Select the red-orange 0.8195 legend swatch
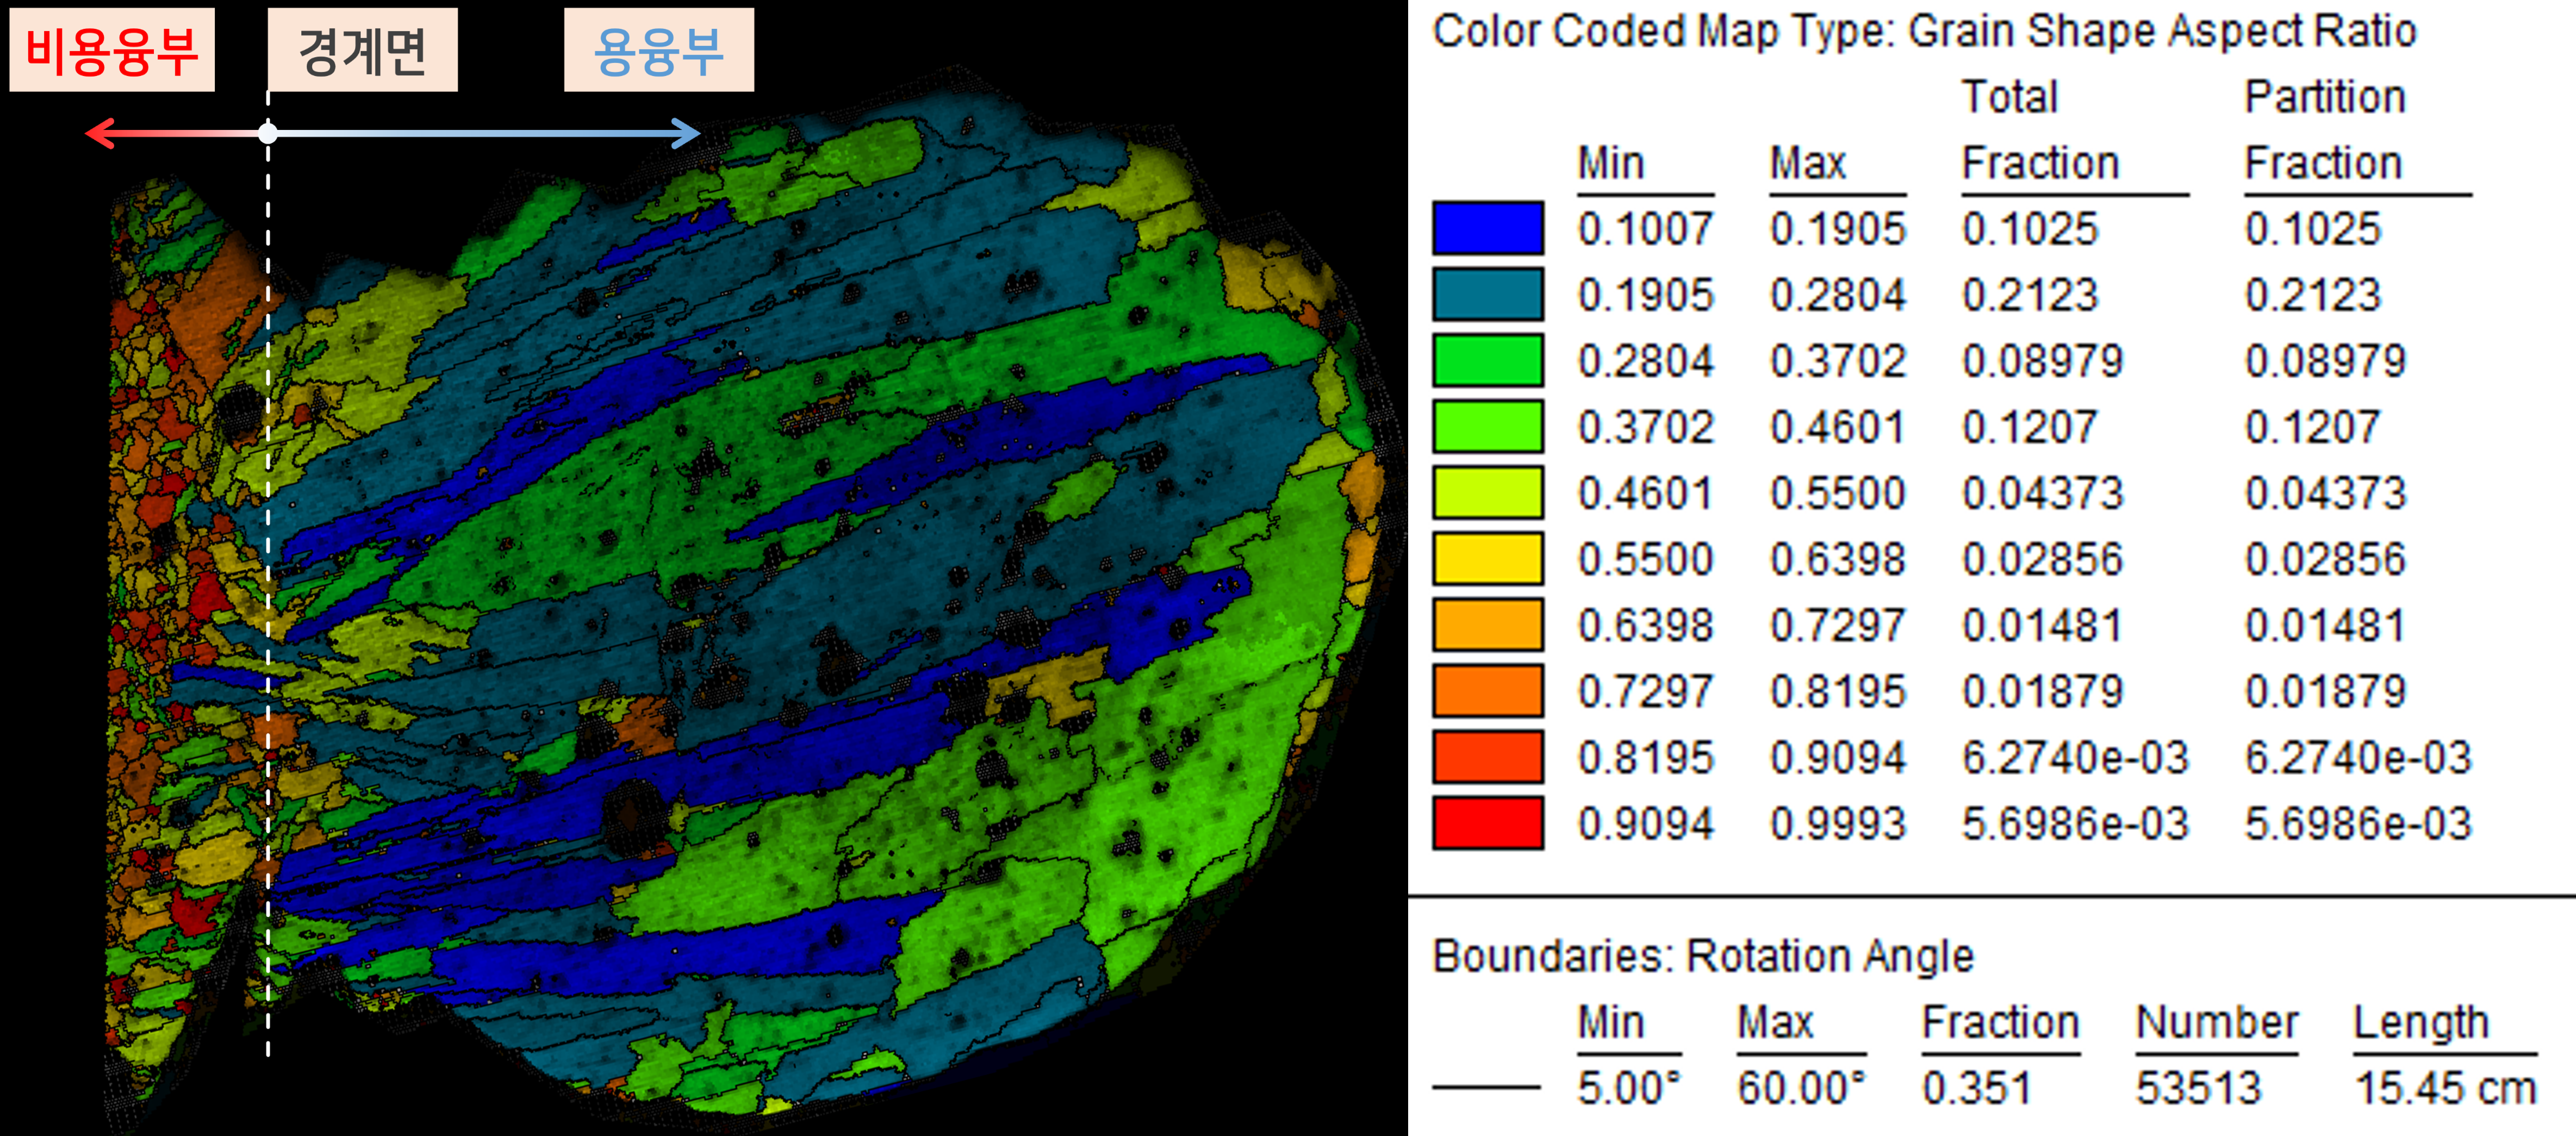 pyautogui.click(x=1487, y=757)
